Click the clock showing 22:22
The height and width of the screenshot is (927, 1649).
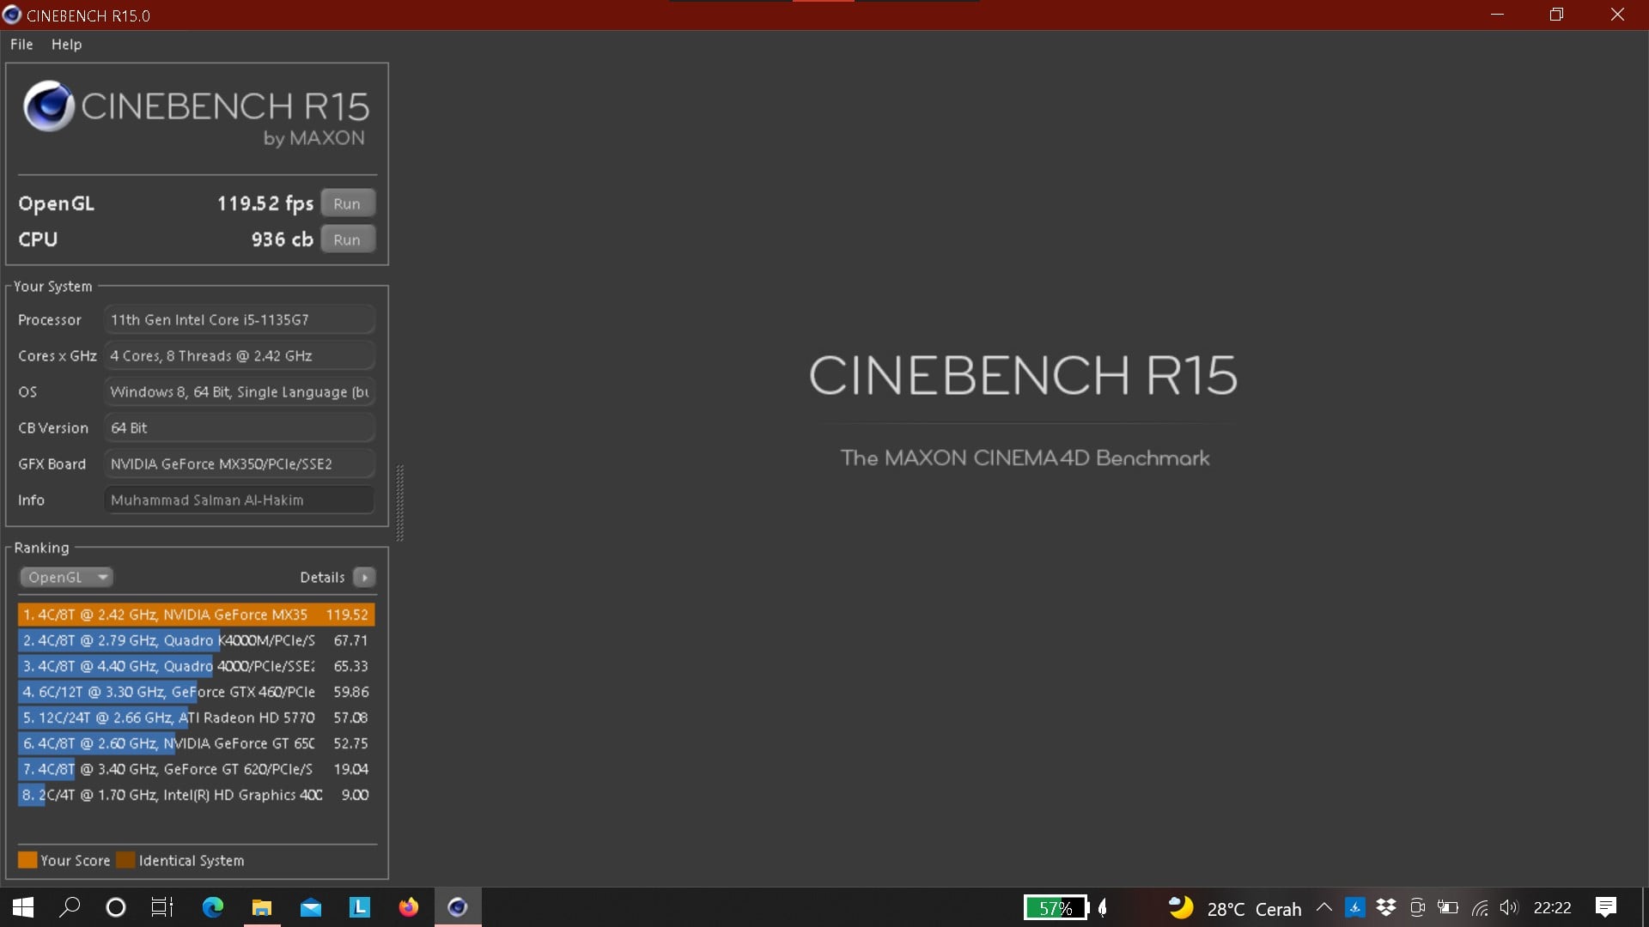pos(1553,907)
